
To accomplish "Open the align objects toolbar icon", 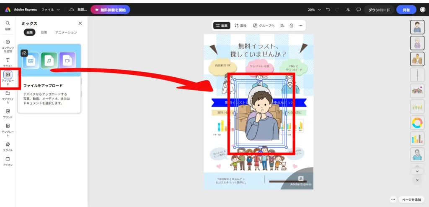I will point(282,26).
